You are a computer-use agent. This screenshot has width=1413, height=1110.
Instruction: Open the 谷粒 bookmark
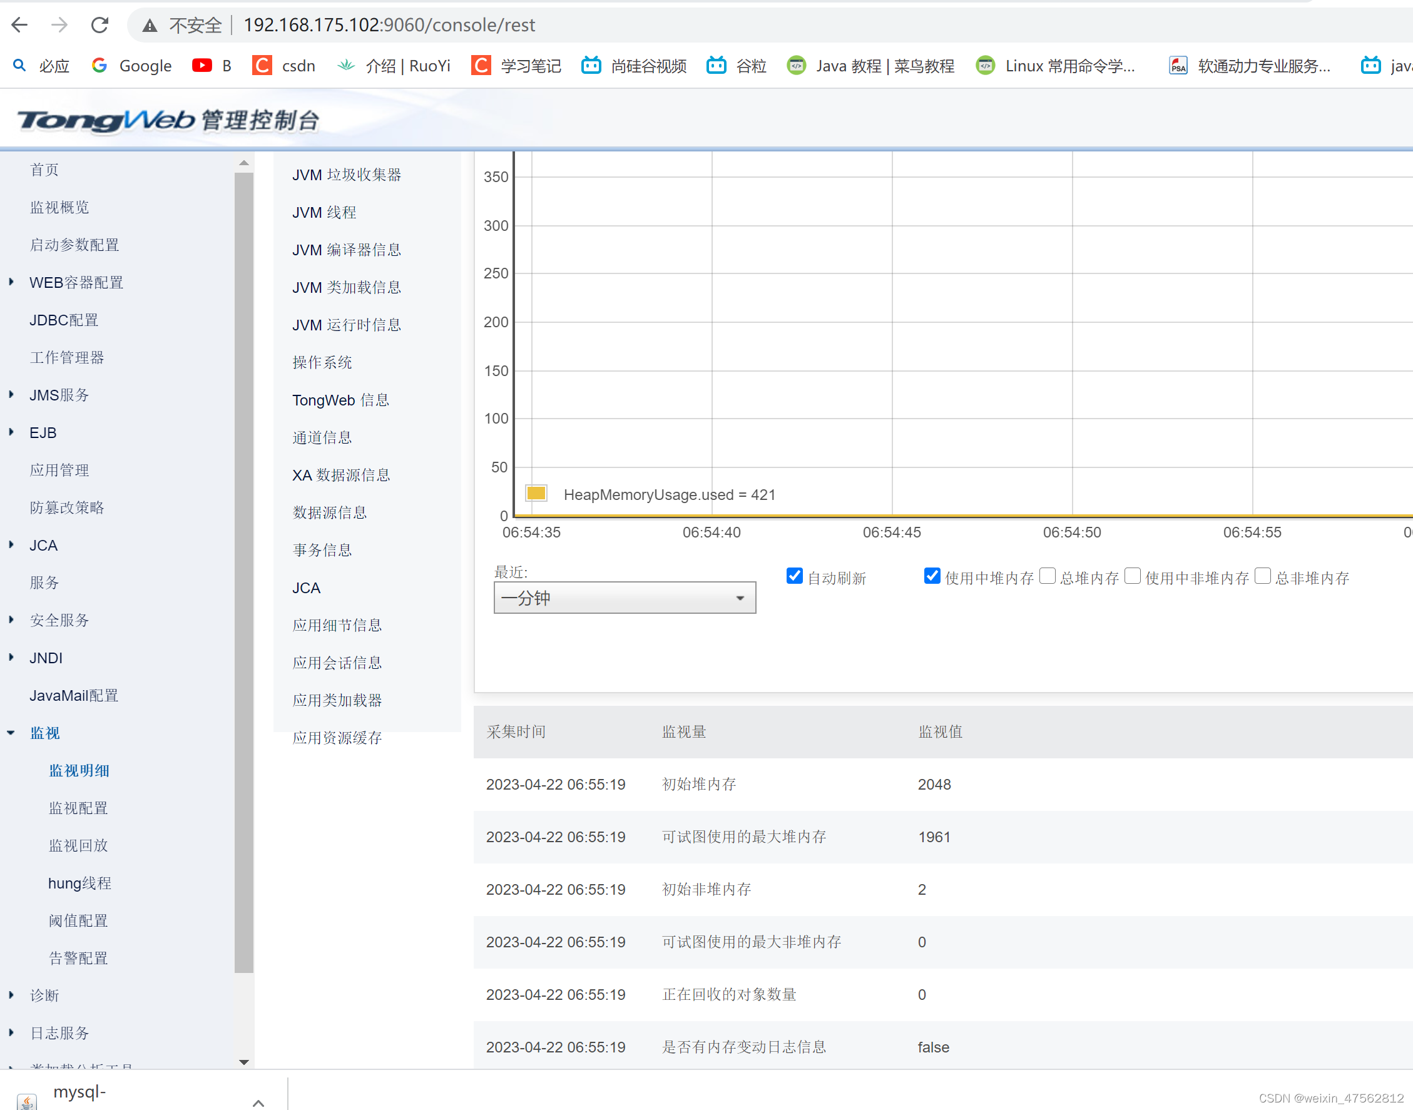point(737,66)
